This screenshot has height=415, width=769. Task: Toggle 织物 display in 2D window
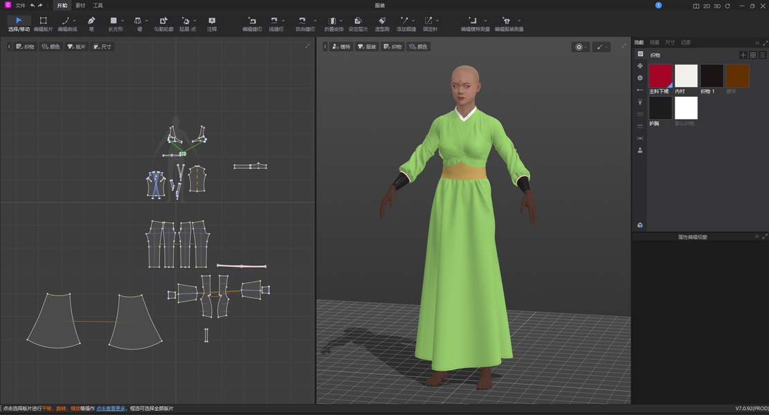point(25,46)
